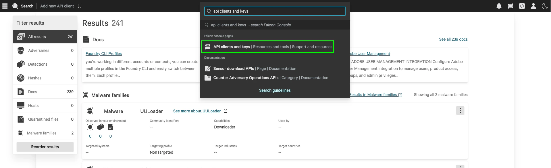
Task: Open the first observed count 0 link
Action: (90, 136)
